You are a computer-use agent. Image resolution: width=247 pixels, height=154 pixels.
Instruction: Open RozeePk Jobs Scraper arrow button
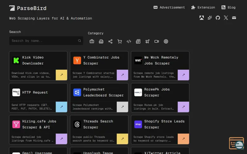click(x=183, y=107)
